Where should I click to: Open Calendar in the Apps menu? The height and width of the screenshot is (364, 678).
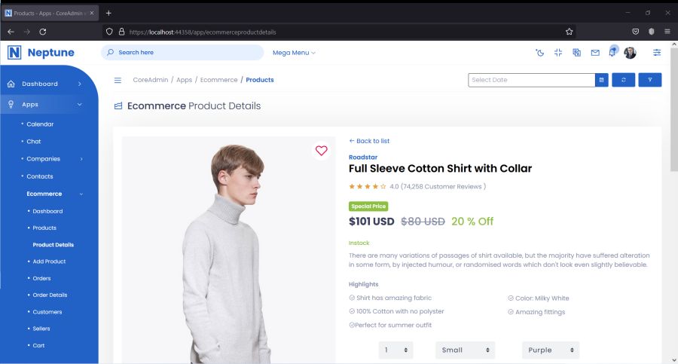(x=40, y=124)
